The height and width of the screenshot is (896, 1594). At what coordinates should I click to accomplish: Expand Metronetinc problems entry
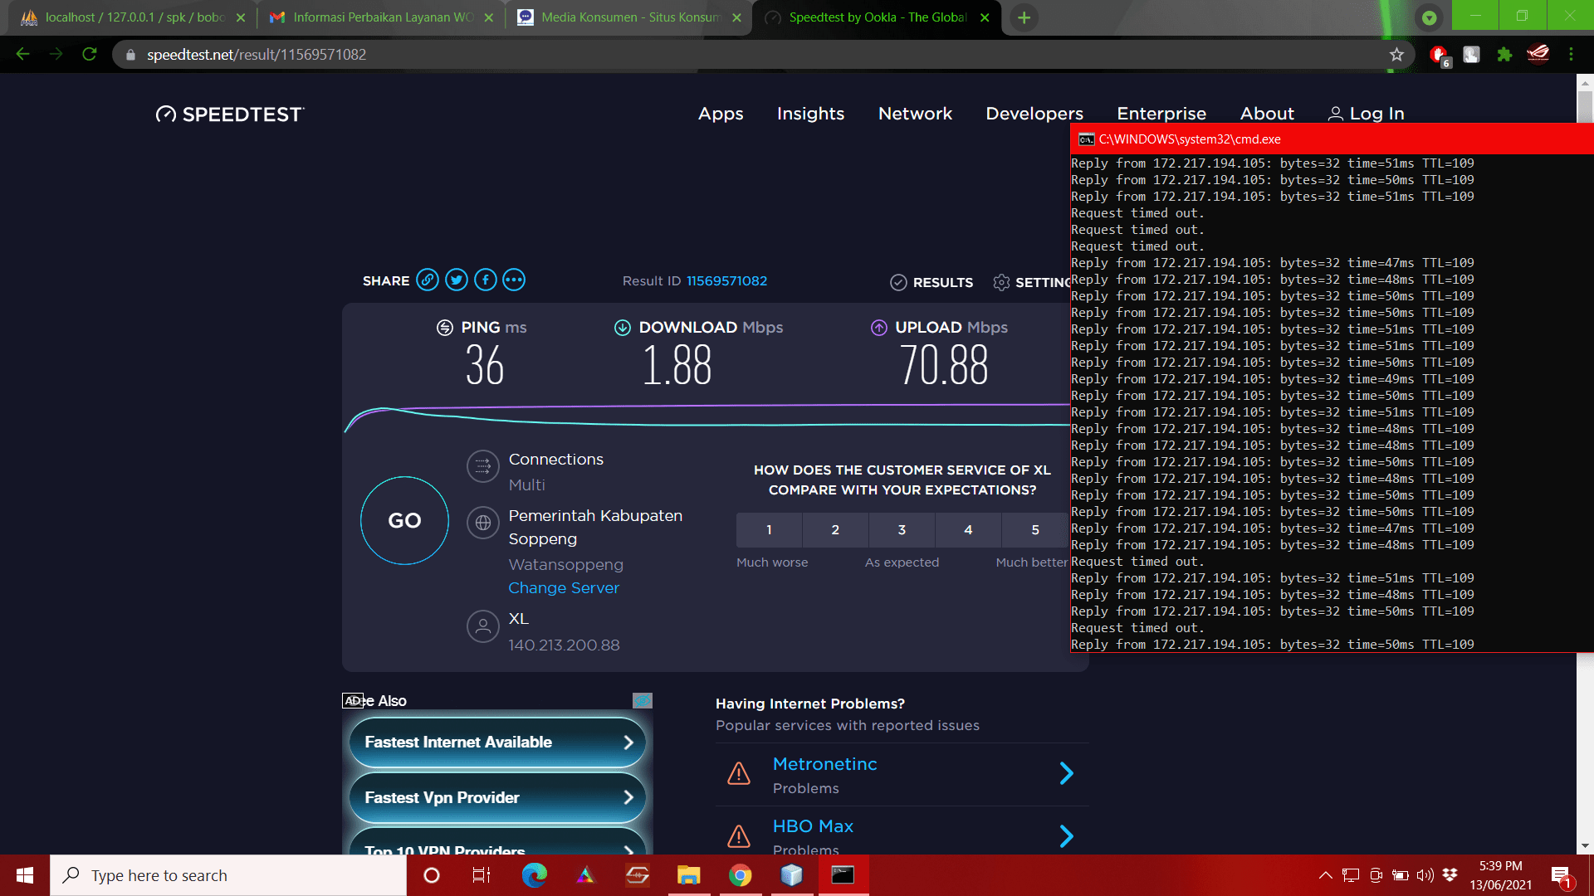(1067, 774)
